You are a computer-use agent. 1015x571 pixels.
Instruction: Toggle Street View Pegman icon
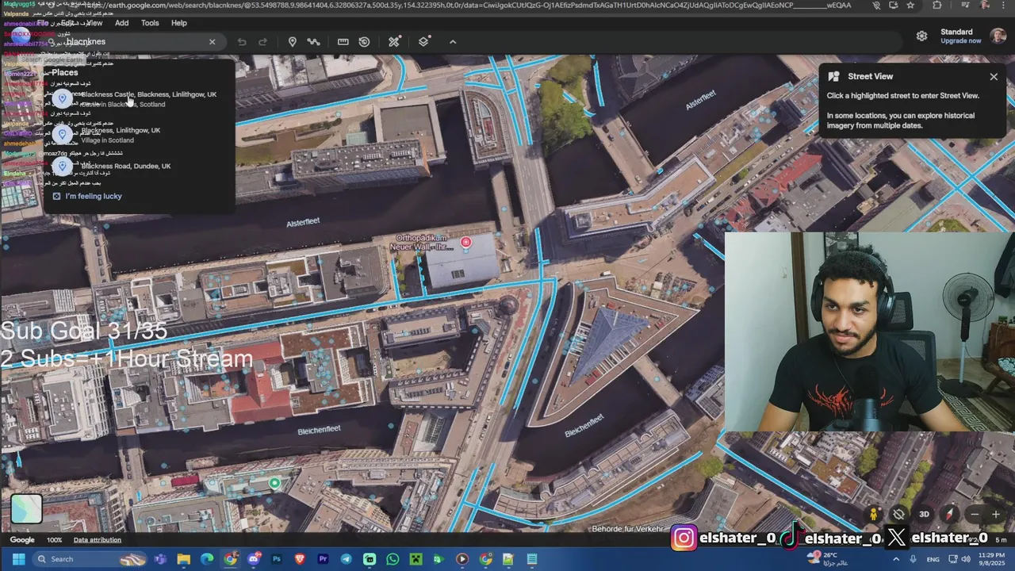(874, 515)
